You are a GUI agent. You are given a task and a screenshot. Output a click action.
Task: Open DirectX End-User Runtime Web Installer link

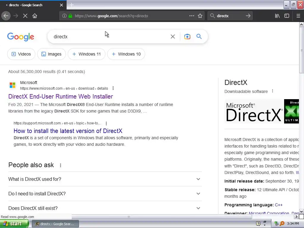[x=61, y=96]
